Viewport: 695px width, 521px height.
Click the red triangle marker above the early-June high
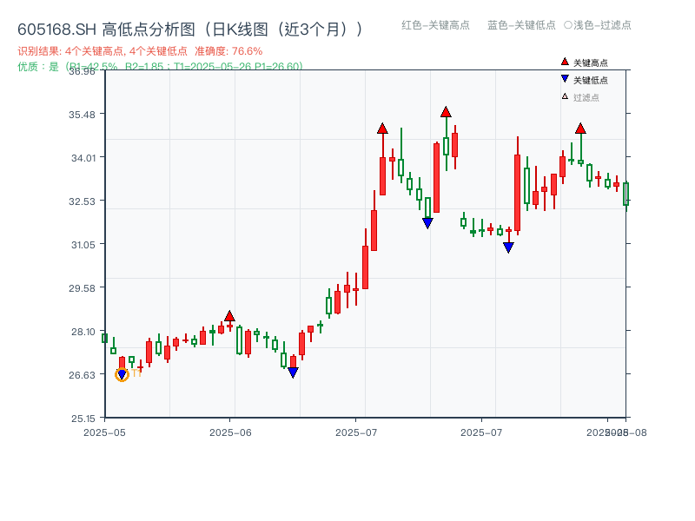pyautogui.click(x=230, y=316)
